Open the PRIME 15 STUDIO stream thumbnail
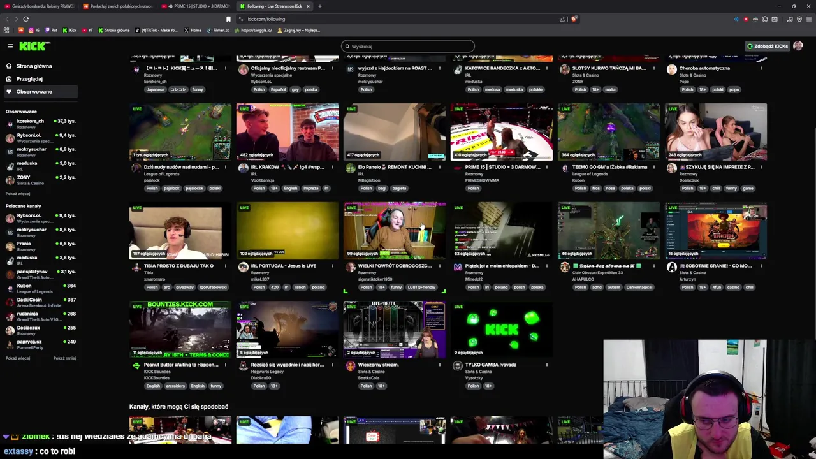The width and height of the screenshot is (816, 459). click(502, 132)
